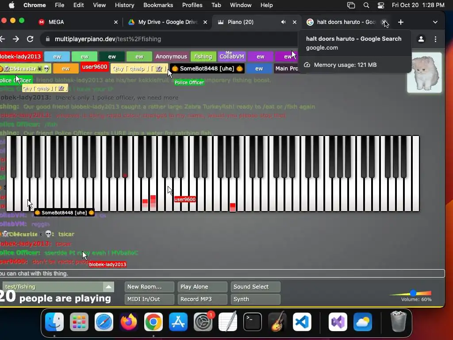Screen dimensions: 453x340
Task: Open Chrome three-dot menu
Action: (x=435, y=39)
